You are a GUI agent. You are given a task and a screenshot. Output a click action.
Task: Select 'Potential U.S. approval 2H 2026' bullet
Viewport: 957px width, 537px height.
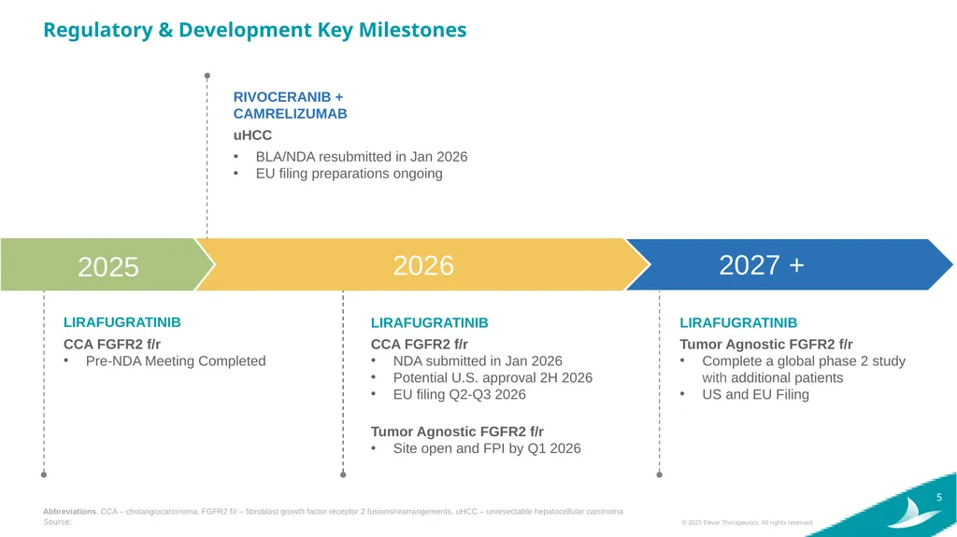coord(493,377)
